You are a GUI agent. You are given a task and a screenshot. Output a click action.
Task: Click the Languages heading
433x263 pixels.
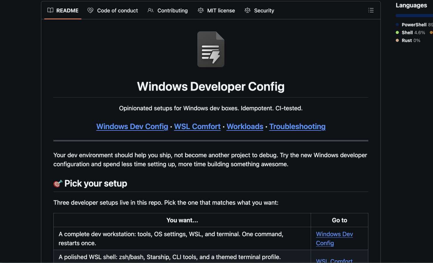tap(411, 5)
